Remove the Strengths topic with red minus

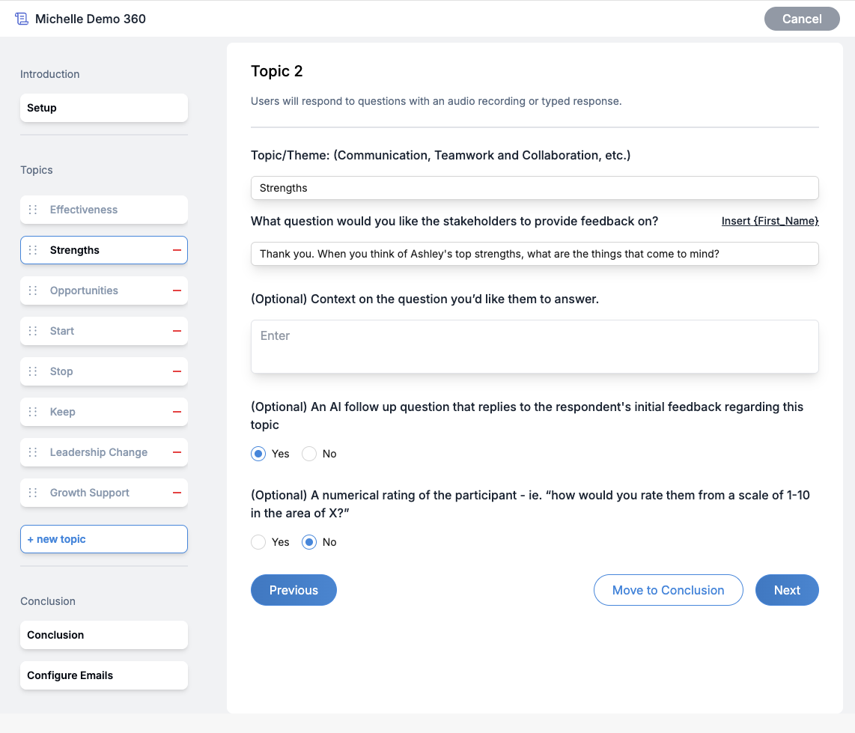(x=177, y=250)
